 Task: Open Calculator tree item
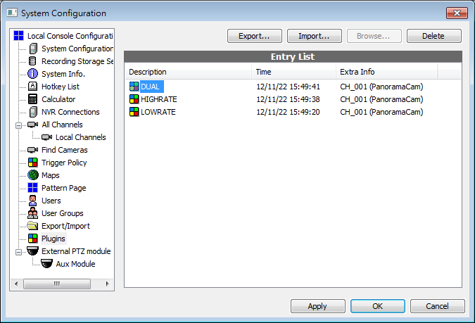point(58,99)
